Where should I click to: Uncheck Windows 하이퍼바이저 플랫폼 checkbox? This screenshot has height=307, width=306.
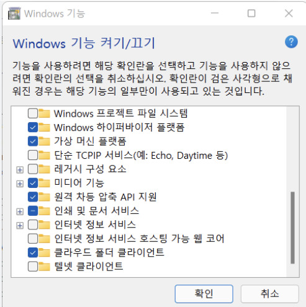pyautogui.click(x=33, y=127)
